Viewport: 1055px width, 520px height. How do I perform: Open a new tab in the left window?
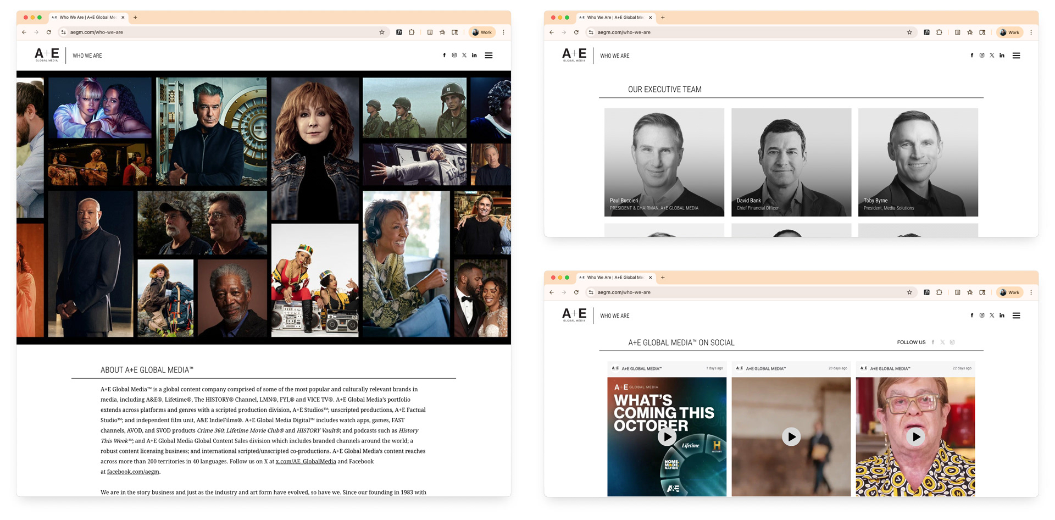coord(135,18)
